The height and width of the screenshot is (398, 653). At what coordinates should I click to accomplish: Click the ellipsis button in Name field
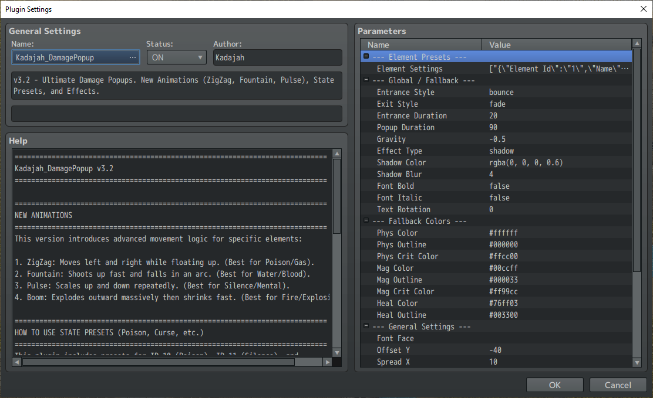click(133, 57)
